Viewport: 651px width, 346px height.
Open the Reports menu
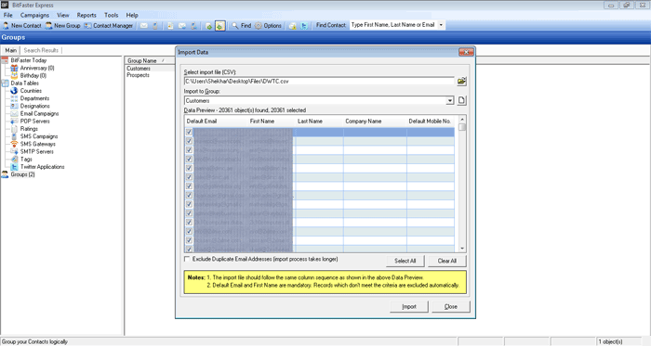click(x=86, y=15)
